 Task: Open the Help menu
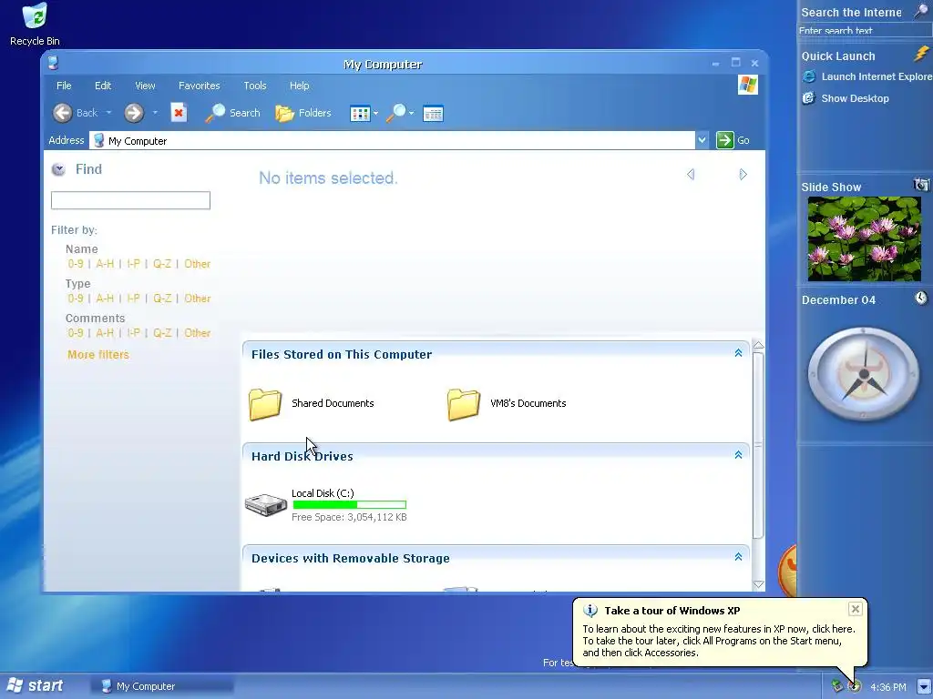(x=299, y=86)
